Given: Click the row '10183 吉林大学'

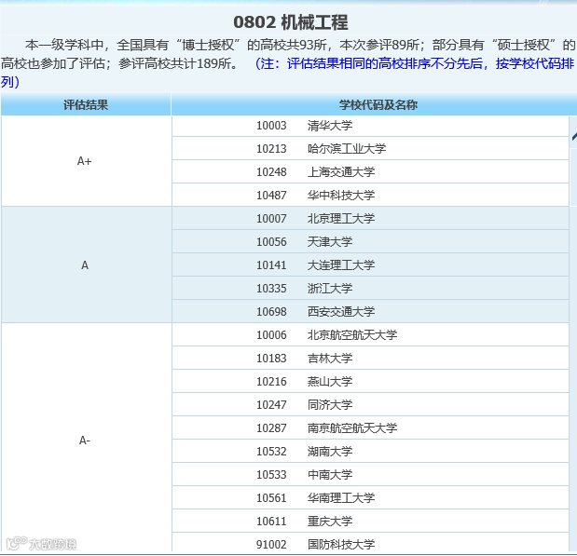Looking at the screenshot, I should [x=370, y=358].
